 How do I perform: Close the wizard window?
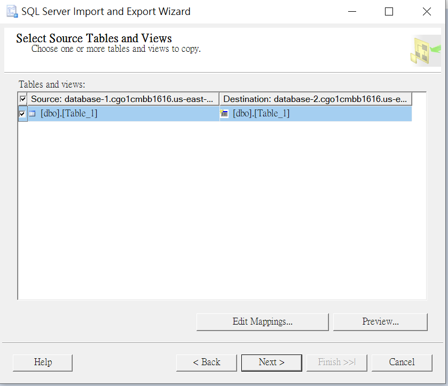pyautogui.click(x=427, y=11)
